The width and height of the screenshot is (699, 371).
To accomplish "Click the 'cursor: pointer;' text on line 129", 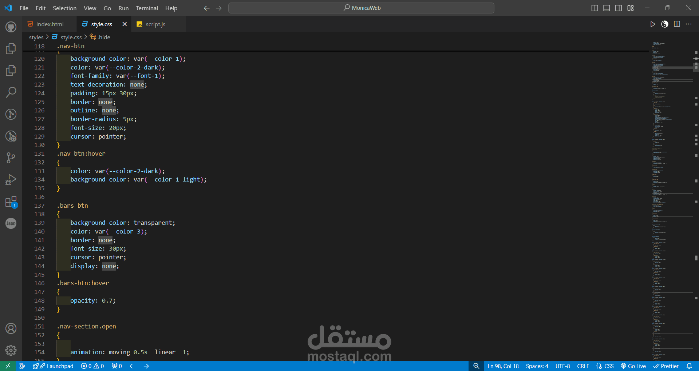I will (98, 136).
